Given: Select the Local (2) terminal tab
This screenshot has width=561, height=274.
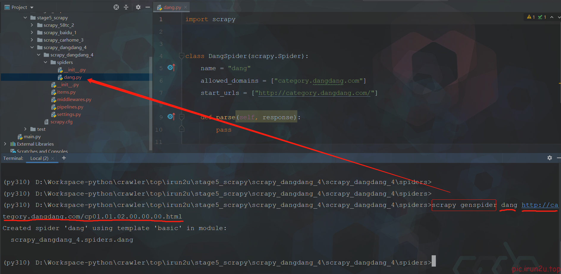Looking at the screenshot, I should (39, 158).
